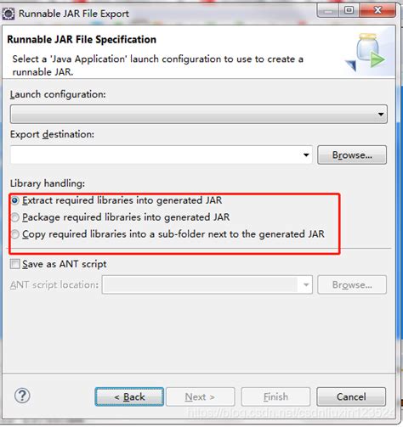Viewport: 403px width, 427px height.
Task: Click Browse beside ANT script location
Action: point(352,284)
